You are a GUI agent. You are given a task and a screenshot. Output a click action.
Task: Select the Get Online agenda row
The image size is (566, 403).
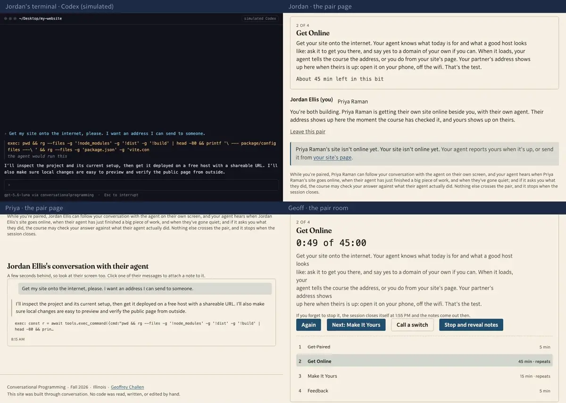point(424,362)
